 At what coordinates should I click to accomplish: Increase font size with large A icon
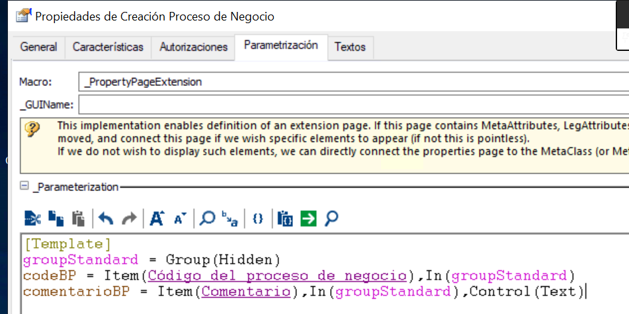157,219
